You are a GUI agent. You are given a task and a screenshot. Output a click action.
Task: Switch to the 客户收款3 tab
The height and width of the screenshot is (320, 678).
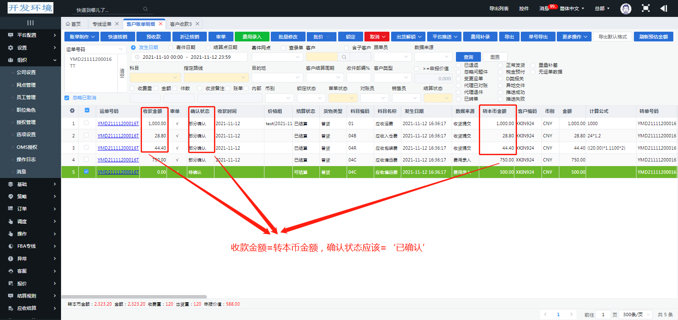tap(184, 24)
